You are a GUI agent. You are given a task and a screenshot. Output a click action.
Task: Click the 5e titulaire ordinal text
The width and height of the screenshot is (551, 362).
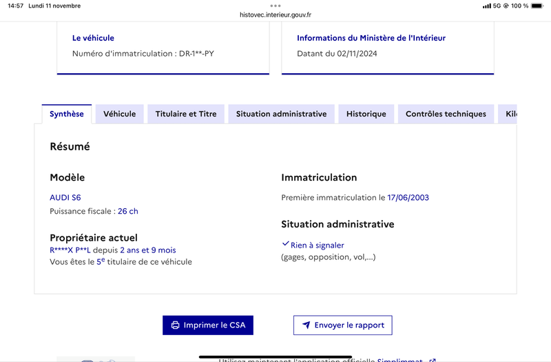click(101, 261)
